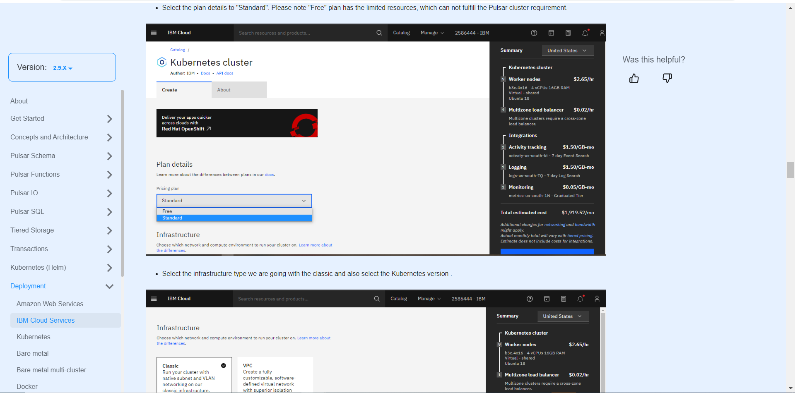The height and width of the screenshot is (393, 795).
Task: Open Manage menu in second IBM Cloud header
Action: coord(429,299)
